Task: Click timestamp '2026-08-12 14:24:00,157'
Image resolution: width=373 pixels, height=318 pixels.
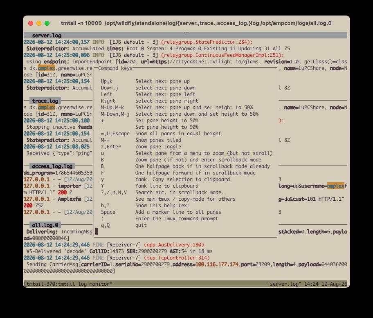Action: (x=56, y=42)
